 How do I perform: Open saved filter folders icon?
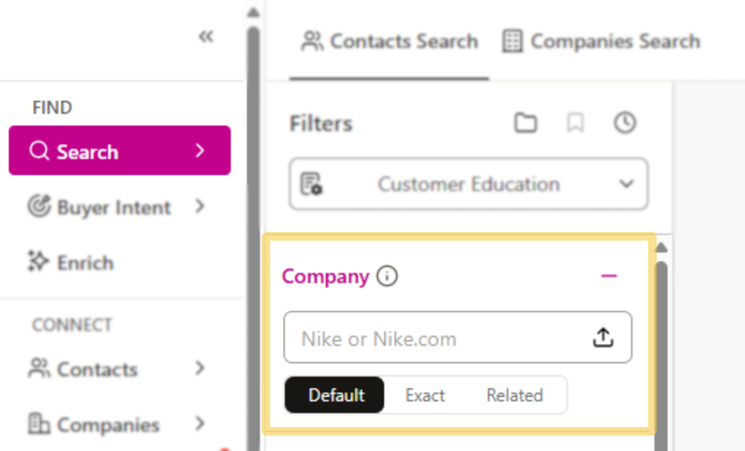click(x=525, y=123)
